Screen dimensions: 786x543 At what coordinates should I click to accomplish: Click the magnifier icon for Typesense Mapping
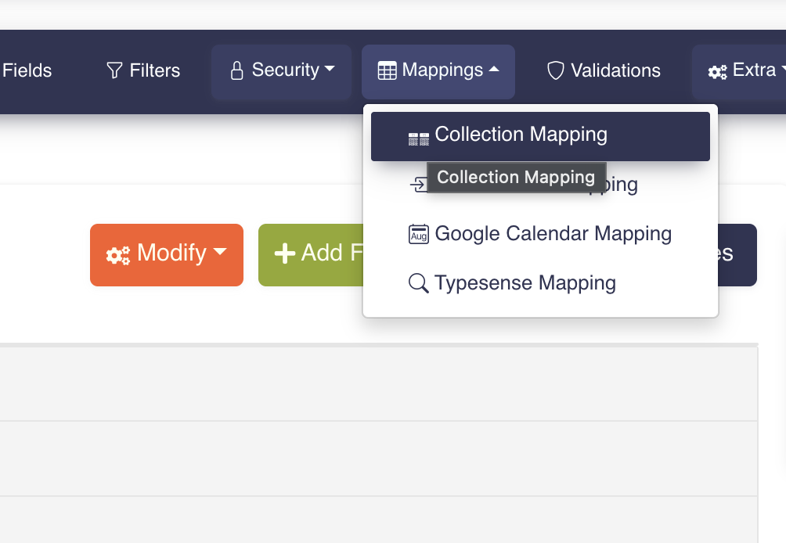pos(419,283)
